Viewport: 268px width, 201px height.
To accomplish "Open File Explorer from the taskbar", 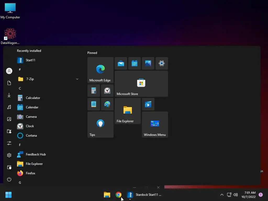I will coord(107,195).
